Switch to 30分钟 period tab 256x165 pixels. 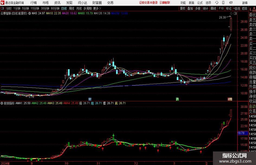pos(45,8)
